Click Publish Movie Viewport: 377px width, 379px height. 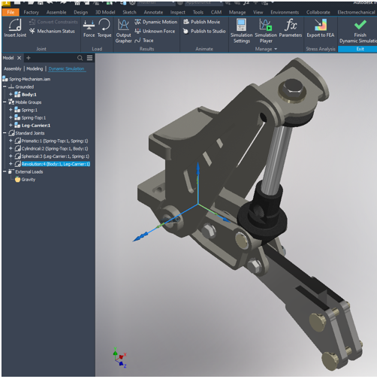tap(202, 22)
